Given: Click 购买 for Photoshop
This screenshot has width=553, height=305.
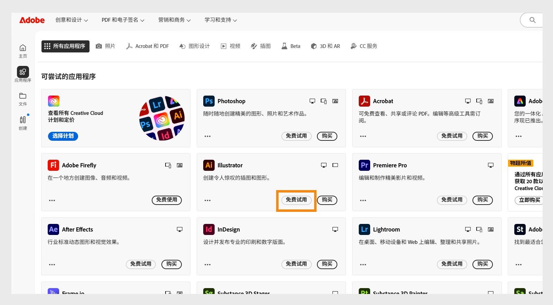Looking at the screenshot, I should (x=327, y=136).
